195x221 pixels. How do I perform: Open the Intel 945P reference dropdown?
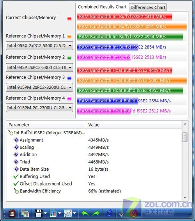[x=39, y=68]
